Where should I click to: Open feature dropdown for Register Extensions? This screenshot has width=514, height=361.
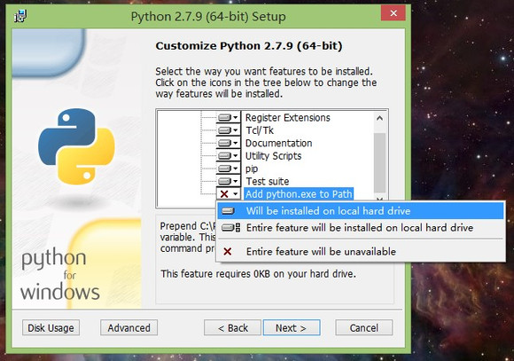(x=228, y=117)
